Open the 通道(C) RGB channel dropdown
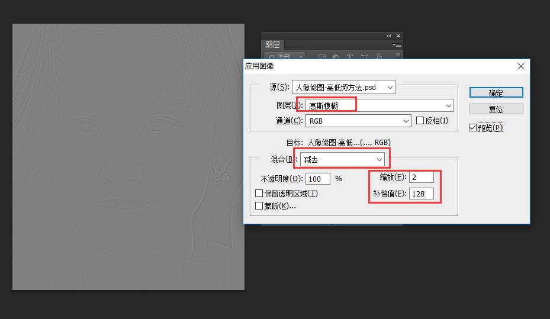This screenshot has width=550, height=319. tap(358, 121)
